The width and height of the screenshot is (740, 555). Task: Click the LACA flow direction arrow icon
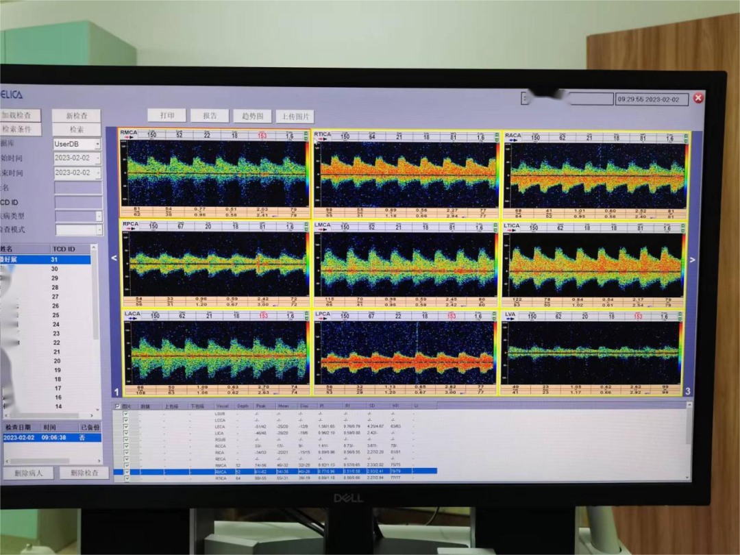click(133, 319)
